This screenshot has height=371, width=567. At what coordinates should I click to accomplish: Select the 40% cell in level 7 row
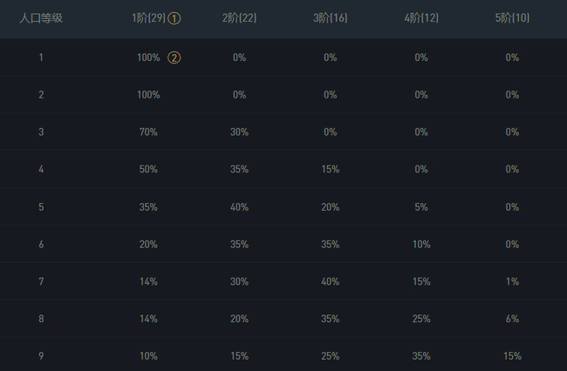(331, 281)
